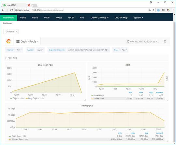The image size is (176, 145).
Task: Sort Throughput legend by avg column
Action: coord(147,133)
